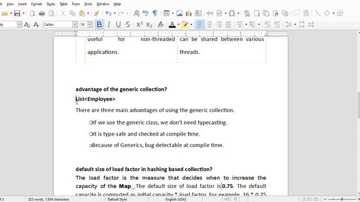Click the Window menu
360x202 pixels.
click(x=103, y=4)
